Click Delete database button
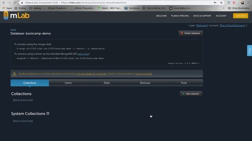This screenshot has width=252, height=141. (x=191, y=33)
